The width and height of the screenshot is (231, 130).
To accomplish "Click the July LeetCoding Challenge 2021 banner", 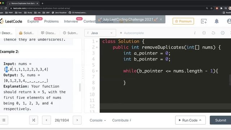I will [x=128, y=19].
